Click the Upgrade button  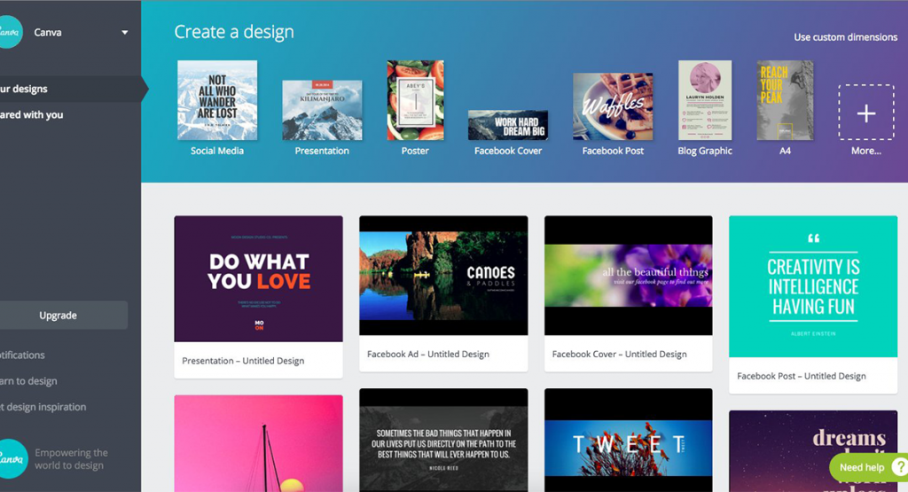coord(63,315)
